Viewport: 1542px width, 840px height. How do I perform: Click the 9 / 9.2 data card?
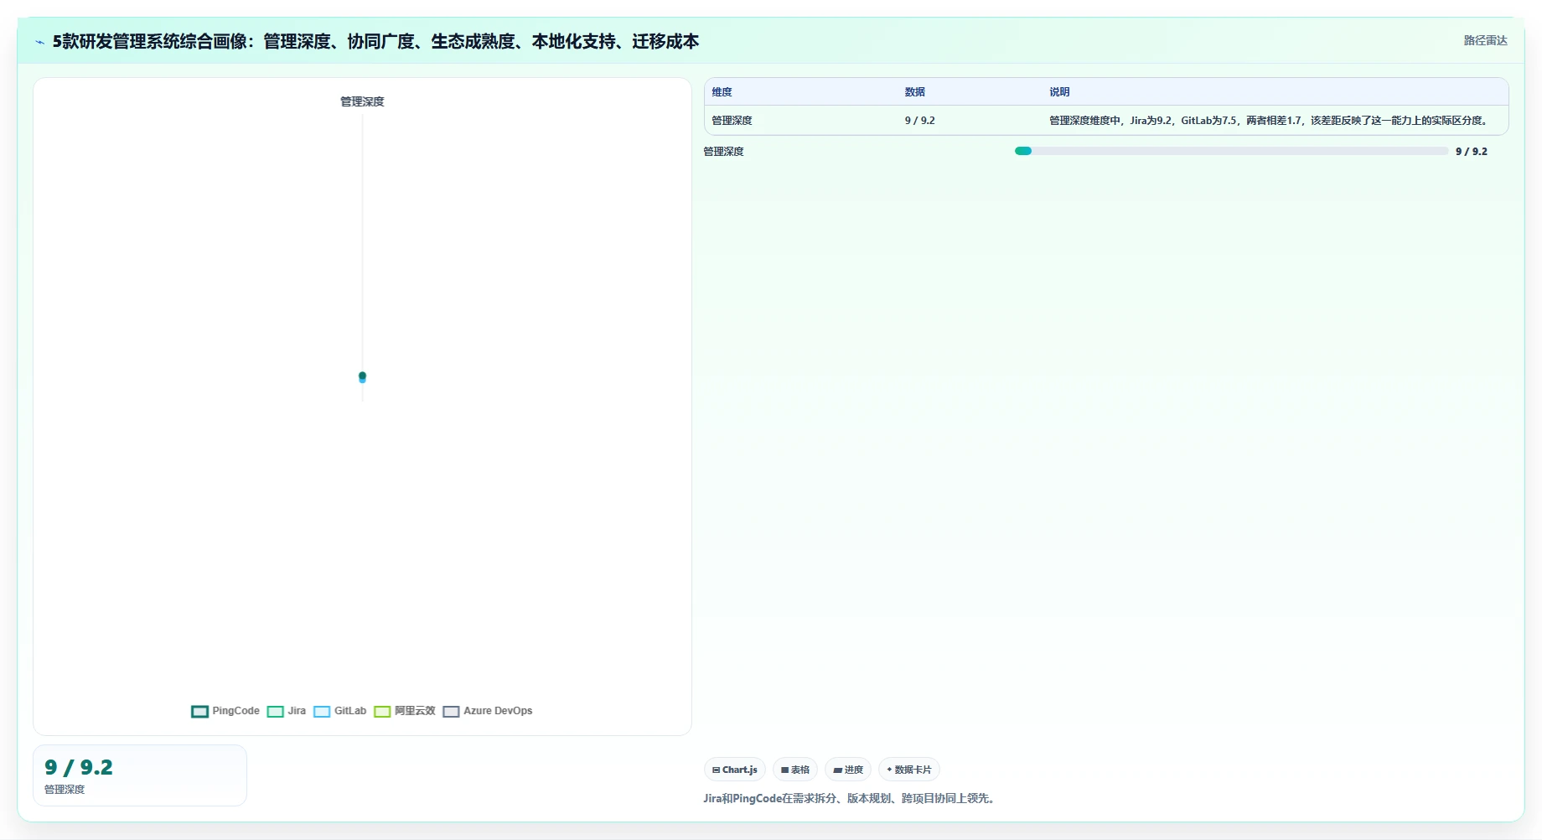[x=140, y=775]
